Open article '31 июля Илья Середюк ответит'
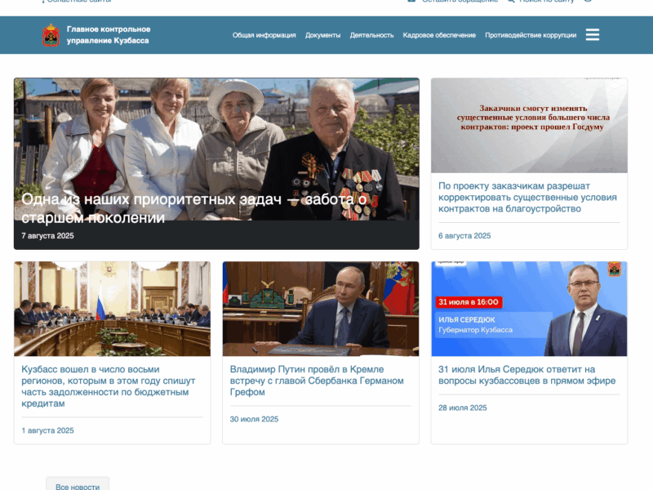This screenshot has width=653, height=490. (x=526, y=375)
